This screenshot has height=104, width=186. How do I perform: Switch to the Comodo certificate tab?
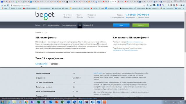tap(54, 64)
